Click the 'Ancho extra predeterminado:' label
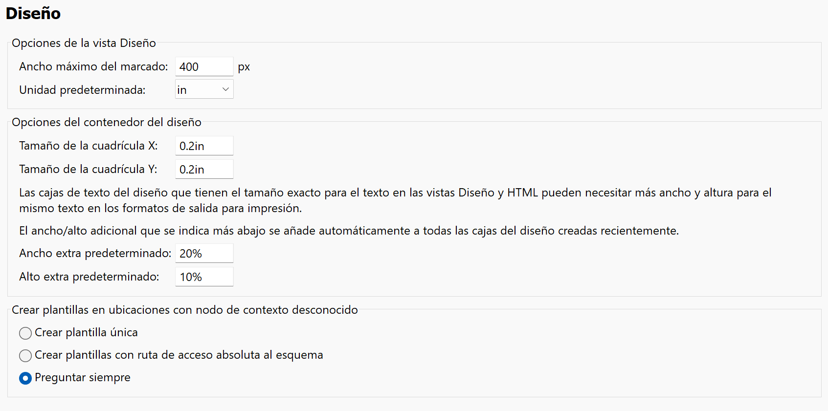The image size is (828, 411). pyautogui.click(x=95, y=253)
